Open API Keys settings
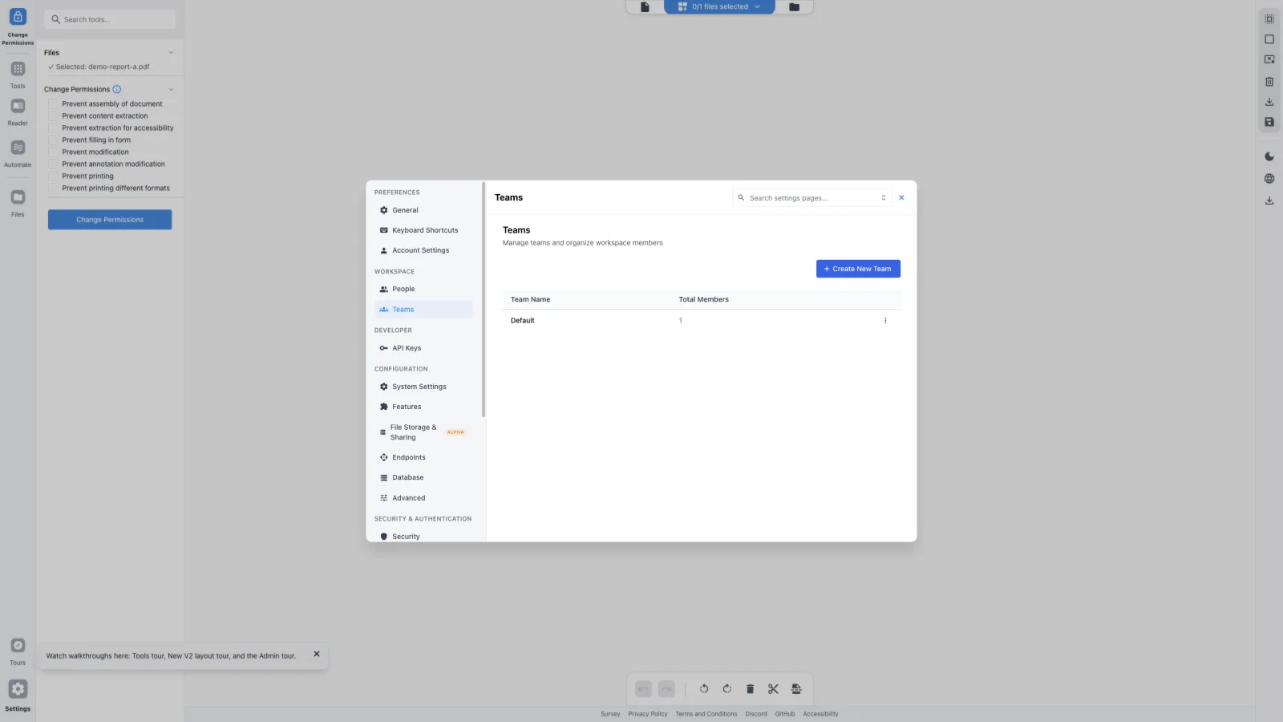The width and height of the screenshot is (1283, 722). [x=423, y=348]
